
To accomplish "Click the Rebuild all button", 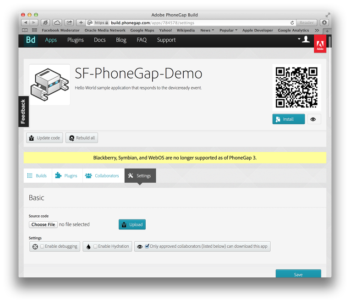I will (x=82, y=138).
